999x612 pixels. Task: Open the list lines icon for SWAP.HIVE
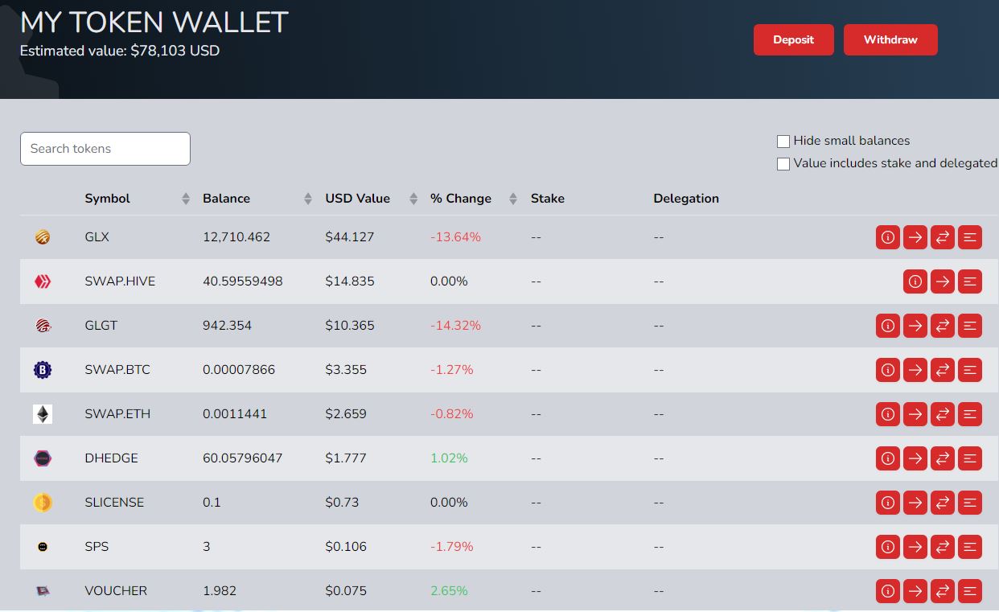[970, 281]
